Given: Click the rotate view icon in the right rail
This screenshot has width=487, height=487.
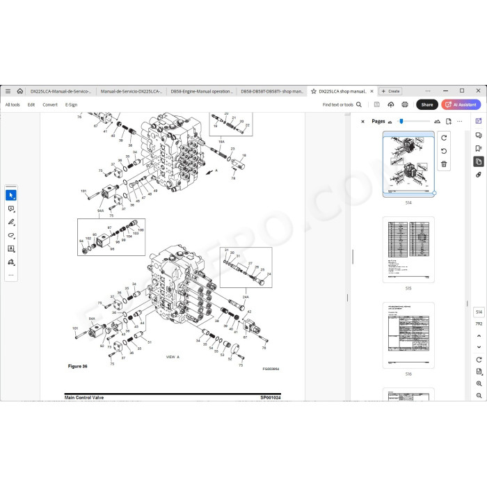Looking at the screenshot, I should [479, 360].
